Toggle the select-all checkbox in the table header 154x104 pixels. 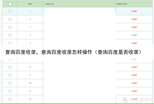coord(10,4)
